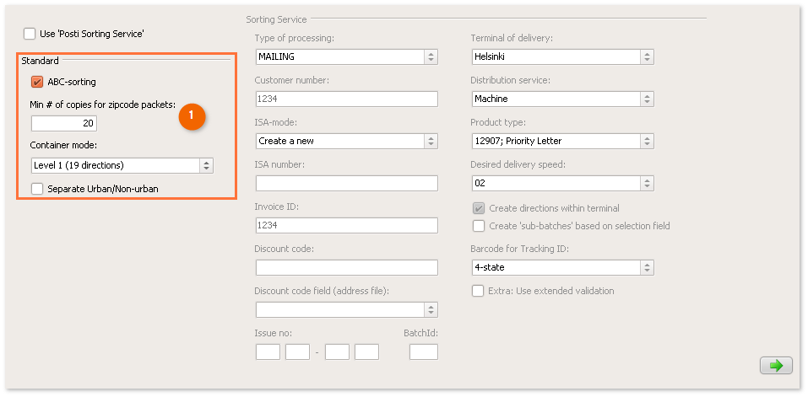The width and height of the screenshot is (808, 397).
Task: Click the ISA number text field
Action: pyautogui.click(x=346, y=183)
